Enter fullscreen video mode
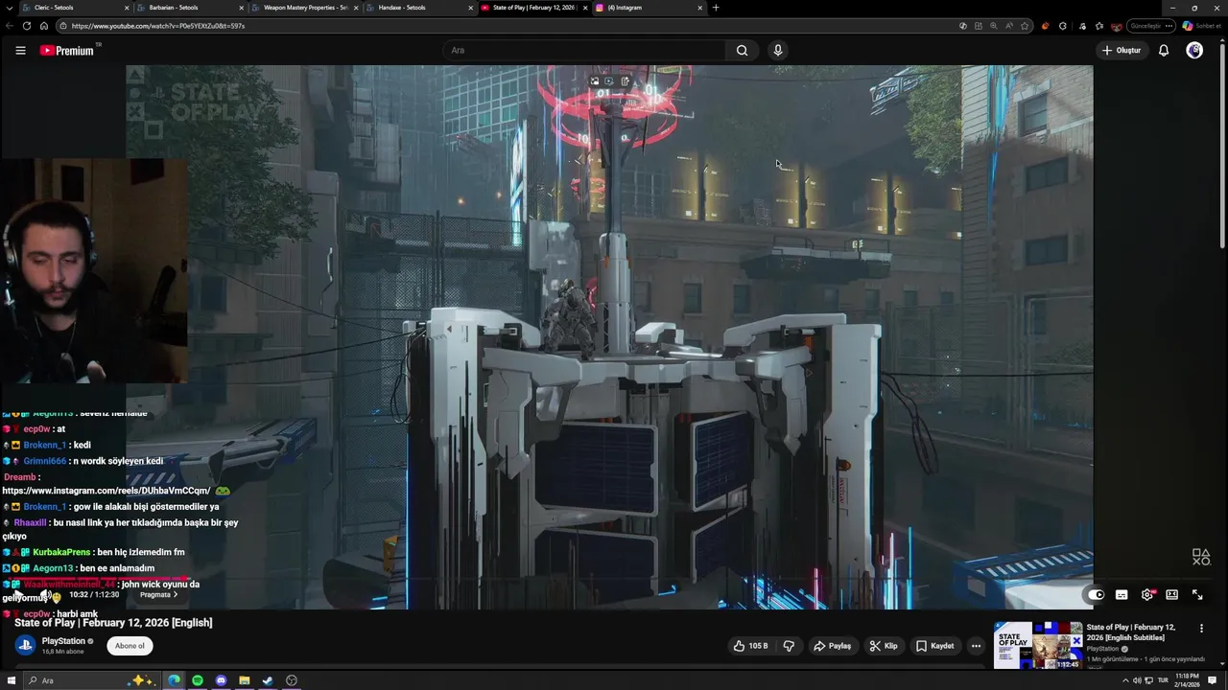The height and width of the screenshot is (690, 1228). click(x=1197, y=595)
